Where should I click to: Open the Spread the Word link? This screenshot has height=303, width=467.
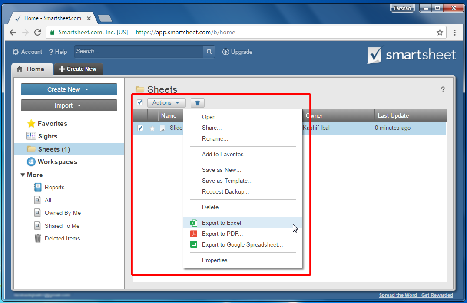[x=416, y=295]
